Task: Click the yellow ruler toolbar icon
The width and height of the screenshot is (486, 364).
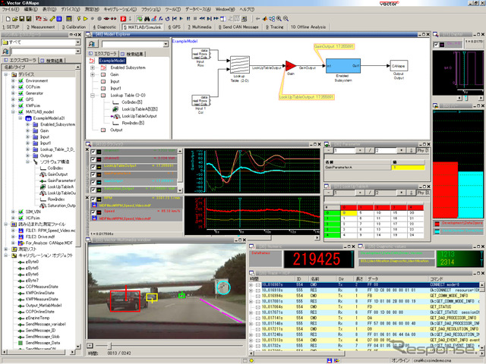Action: pyautogui.click(x=52, y=19)
